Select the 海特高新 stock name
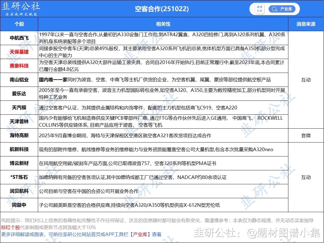This screenshot has height=243, width=324. [x=19, y=136]
